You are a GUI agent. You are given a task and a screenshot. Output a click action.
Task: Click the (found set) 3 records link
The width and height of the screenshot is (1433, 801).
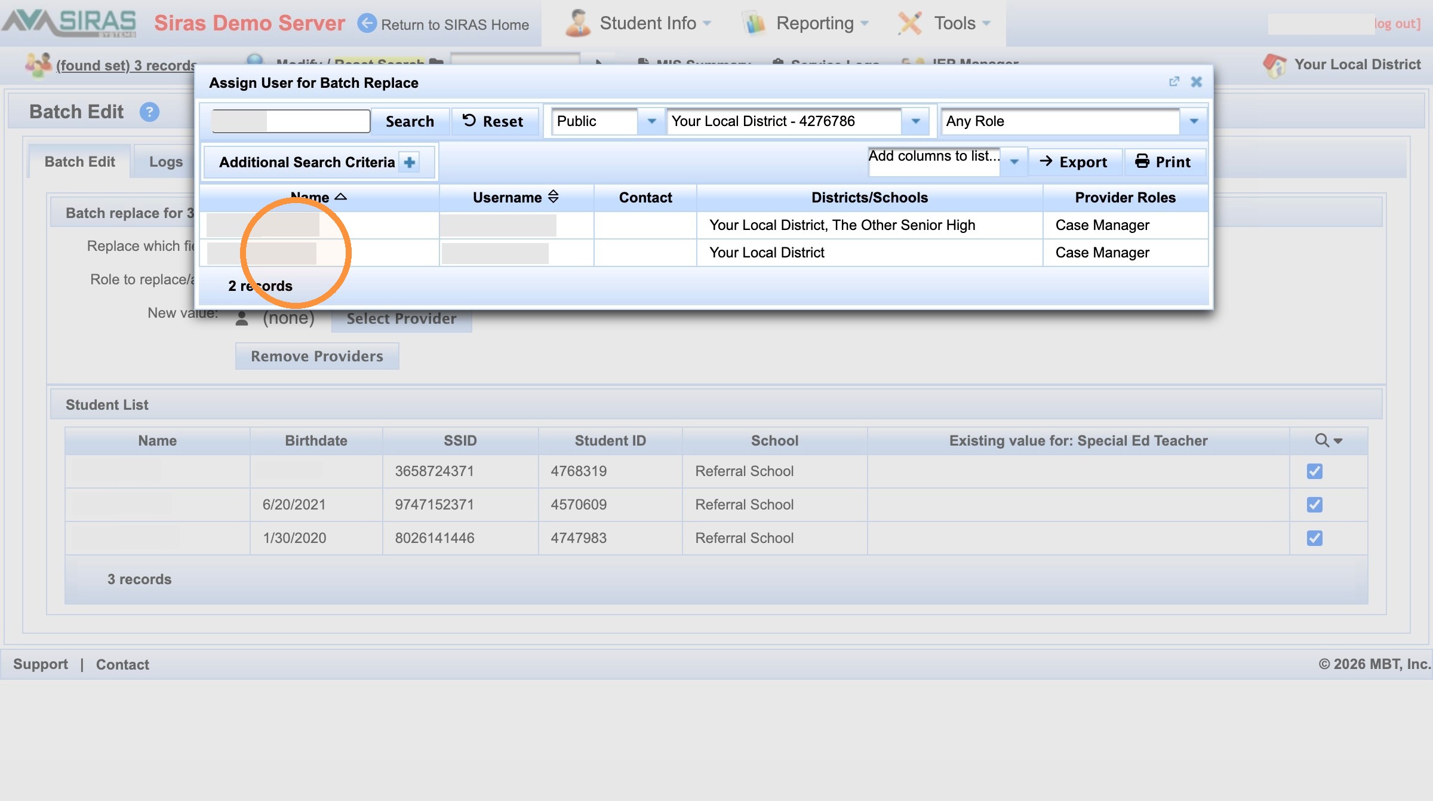(127, 65)
